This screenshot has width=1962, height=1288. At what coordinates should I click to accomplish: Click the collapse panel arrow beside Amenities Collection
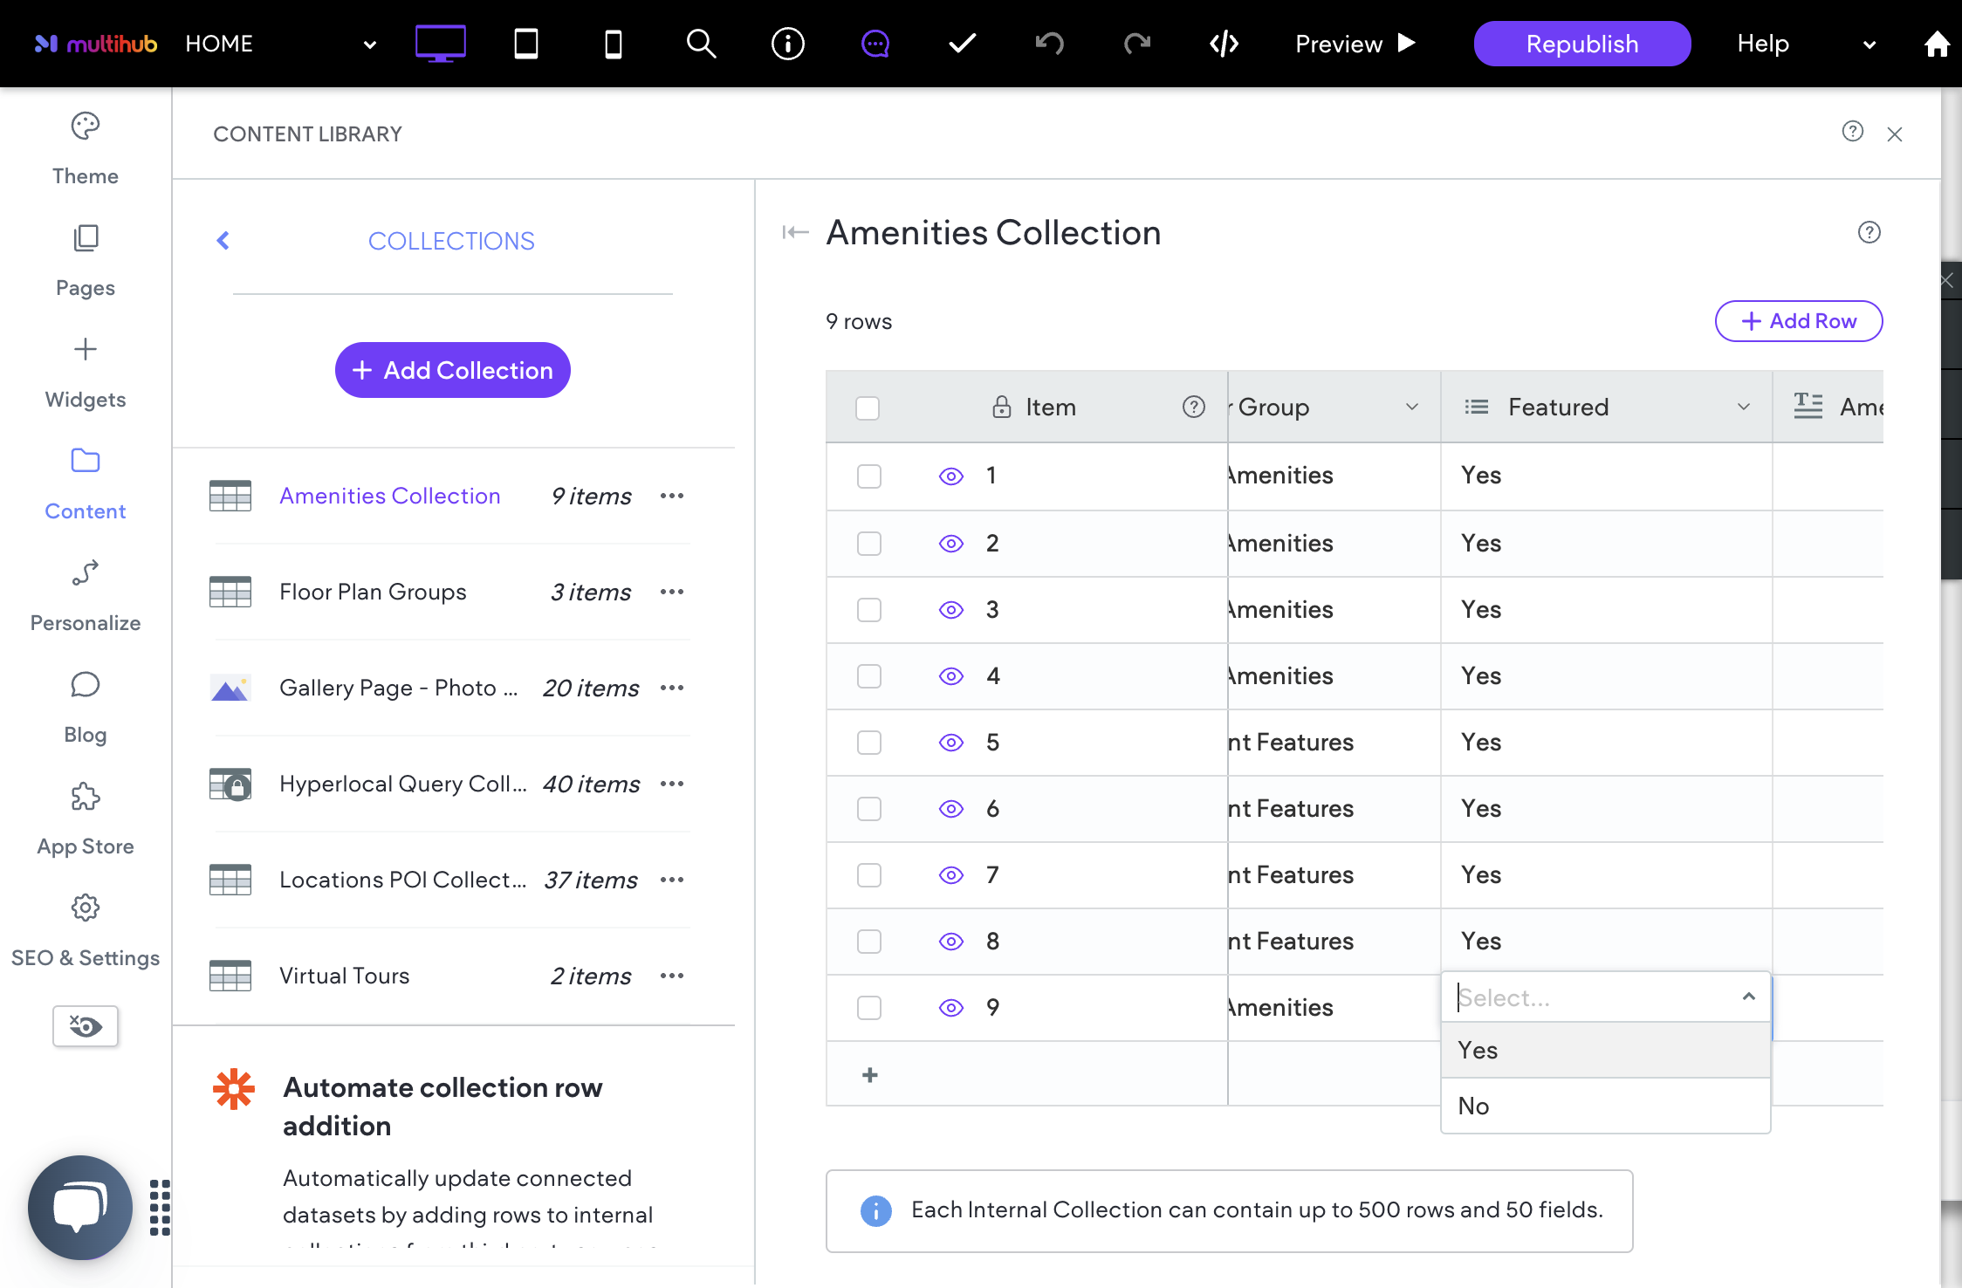point(795,232)
